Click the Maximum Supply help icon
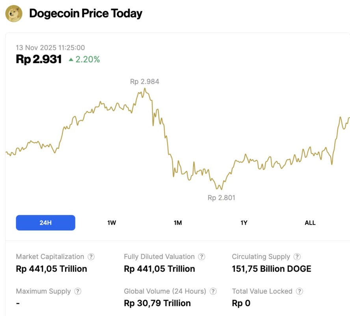Viewport: 350px width, 316px height. click(x=78, y=292)
